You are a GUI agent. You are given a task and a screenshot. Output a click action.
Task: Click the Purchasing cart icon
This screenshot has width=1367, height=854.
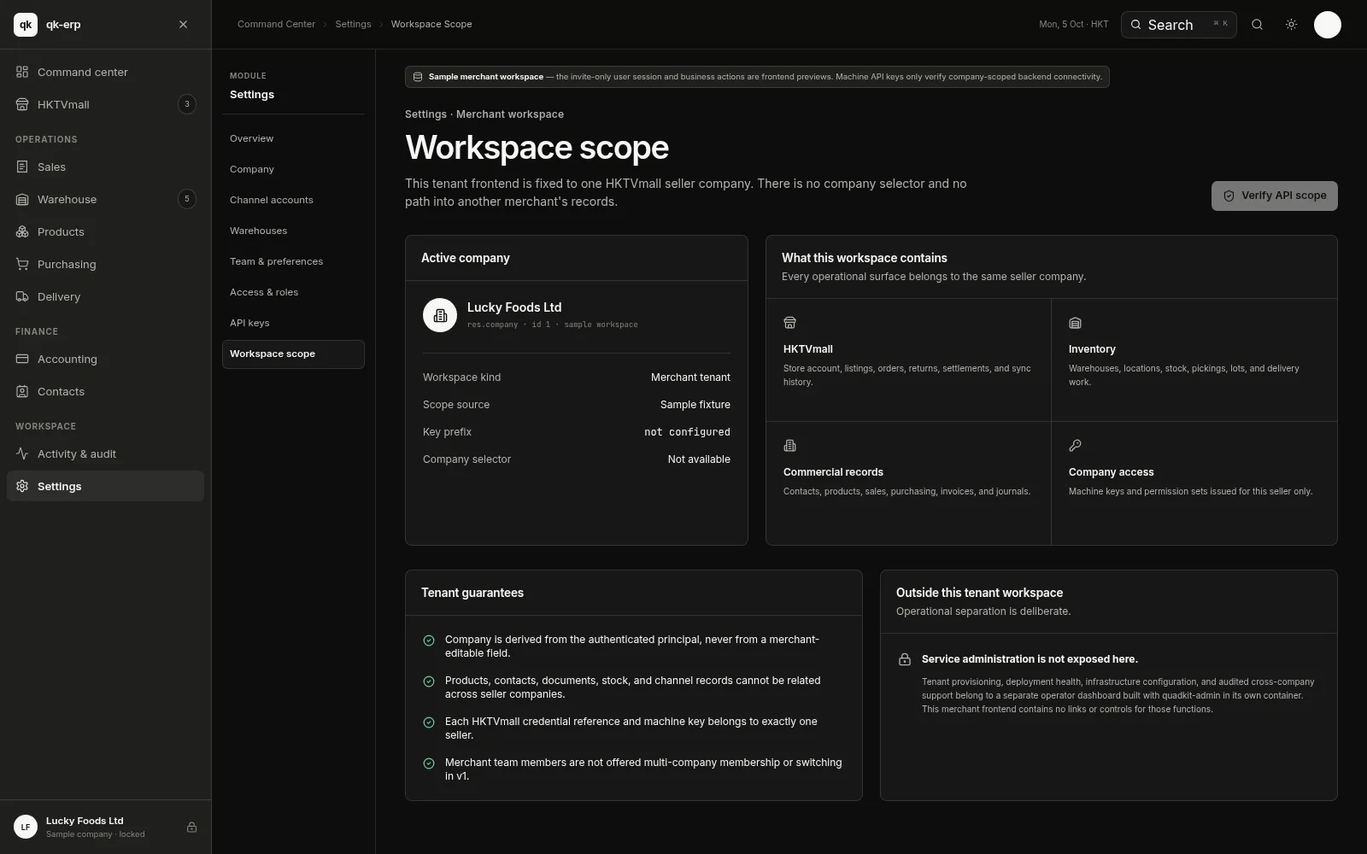coord(22,264)
